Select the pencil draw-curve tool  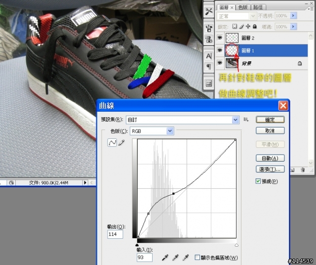pyautogui.click(x=121, y=142)
